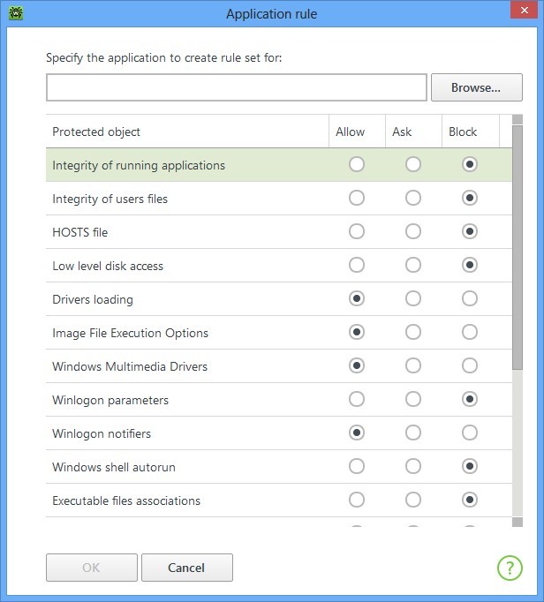The width and height of the screenshot is (544, 602).
Task: Block Winlogon notifiers
Action: pos(470,433)
